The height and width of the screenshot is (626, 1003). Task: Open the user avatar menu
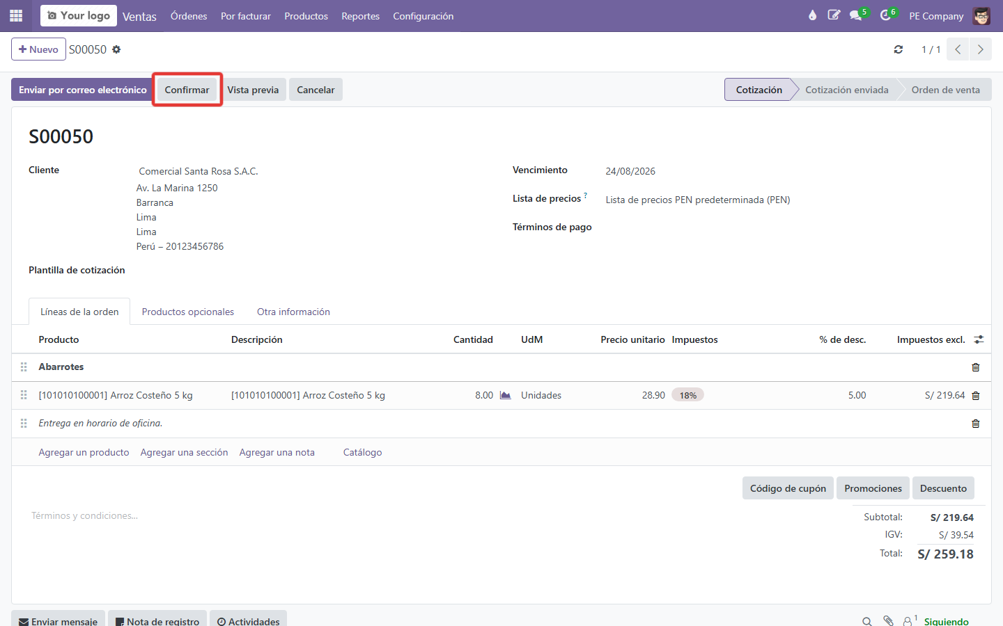(981, 15)
